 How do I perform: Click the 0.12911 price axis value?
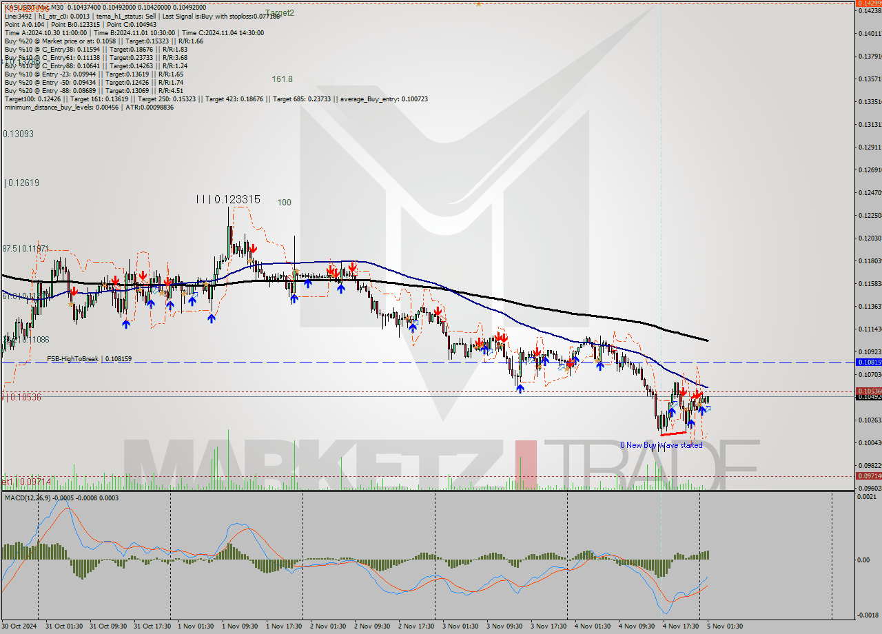pyautogui.click(x=869, y=147)
